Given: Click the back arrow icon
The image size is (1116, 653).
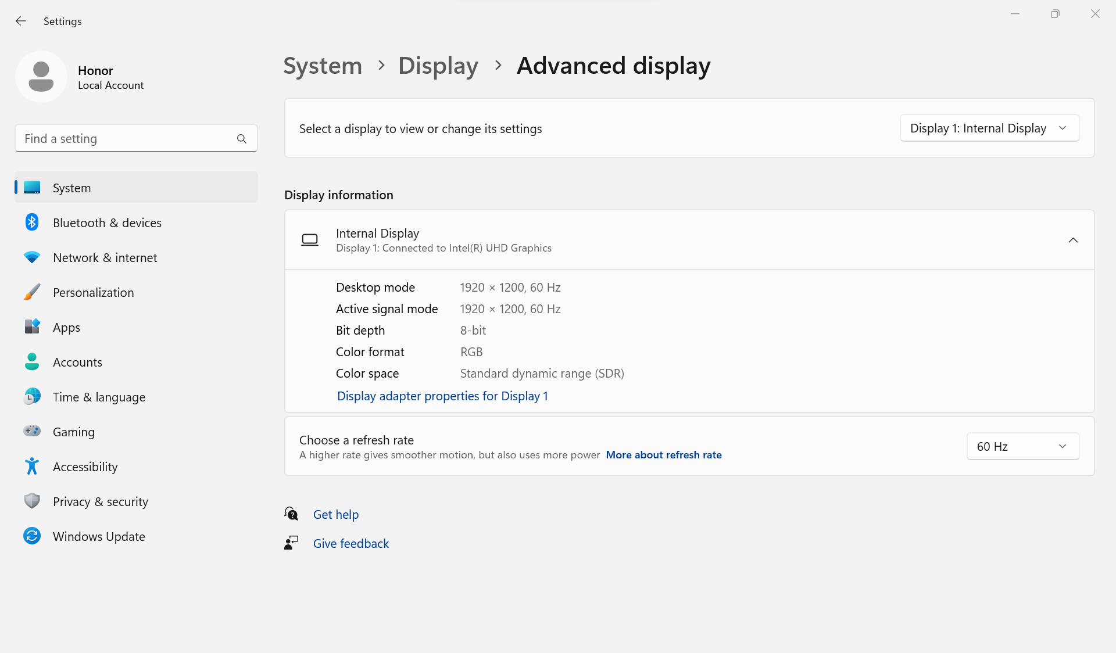Looking at the screenshot, I should pyautogui.click(x=21, y=21).
